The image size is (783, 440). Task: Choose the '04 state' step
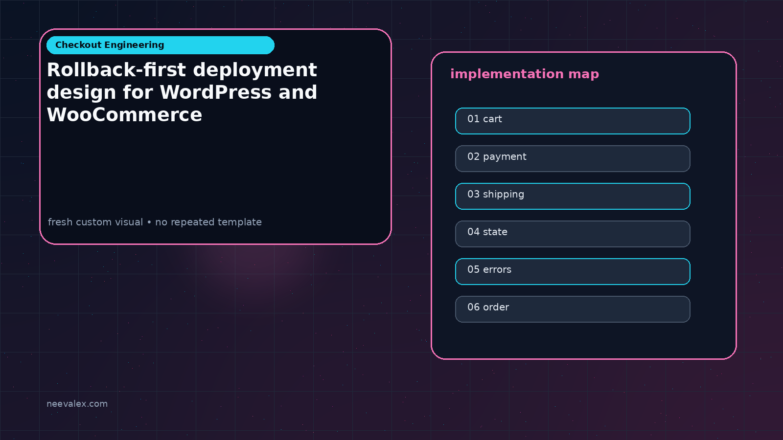click(x=573, y=234)
